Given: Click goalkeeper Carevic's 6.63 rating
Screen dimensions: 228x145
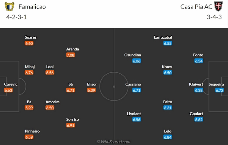Looking at the screenshot, I should coord(9,90).
